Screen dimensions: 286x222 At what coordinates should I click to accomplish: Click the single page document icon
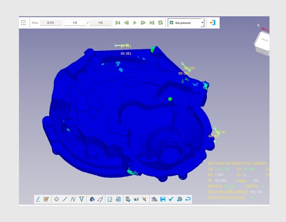110,199
